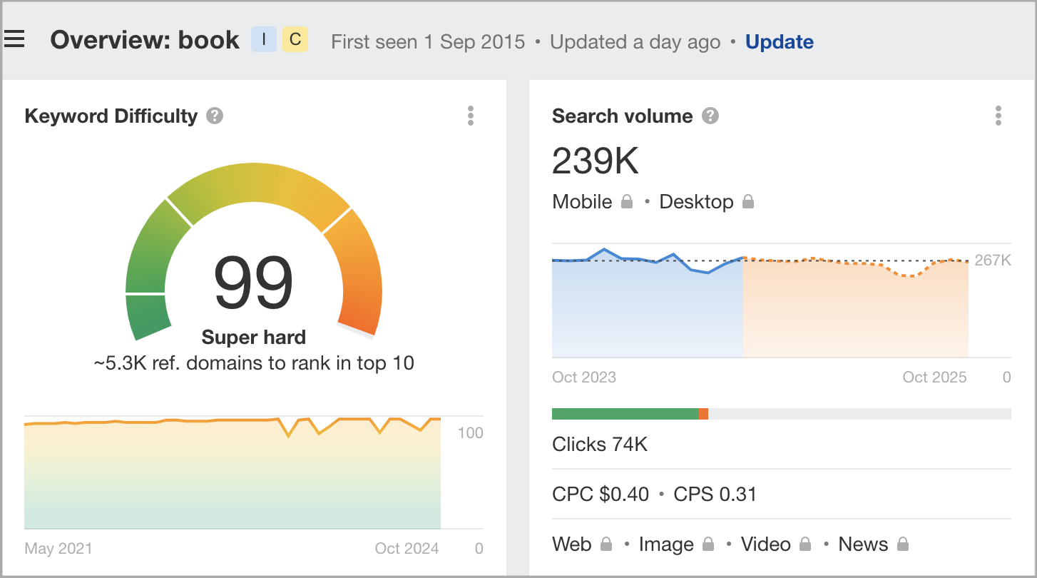
Task: Click the green segment of clicks bar
Action: click(x=625, y=414)
